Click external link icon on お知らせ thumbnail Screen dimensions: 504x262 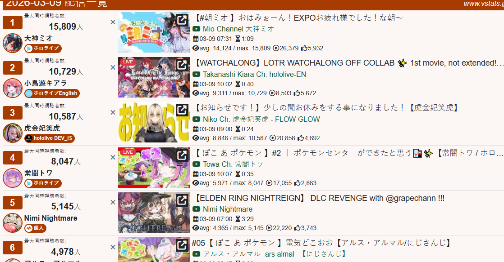point(182,110)
